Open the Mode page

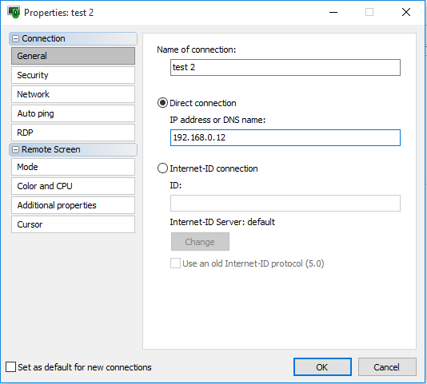click(73, 167)
